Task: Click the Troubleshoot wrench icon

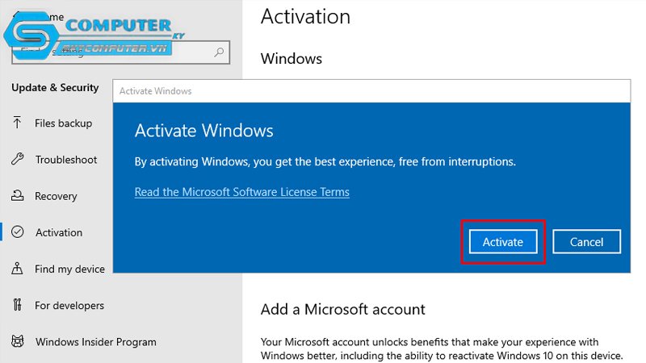Action: 17,159
